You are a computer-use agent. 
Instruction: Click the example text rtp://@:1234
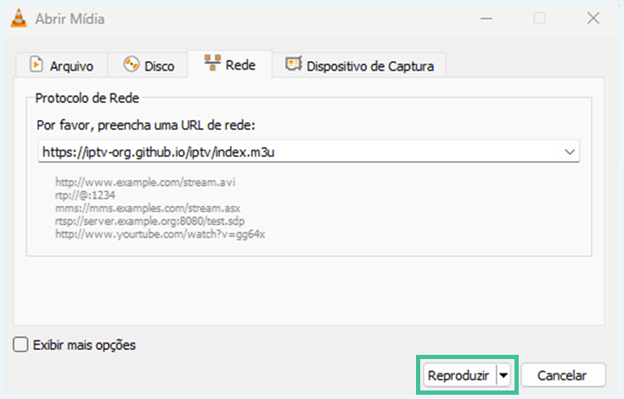[x=85, y=195]
